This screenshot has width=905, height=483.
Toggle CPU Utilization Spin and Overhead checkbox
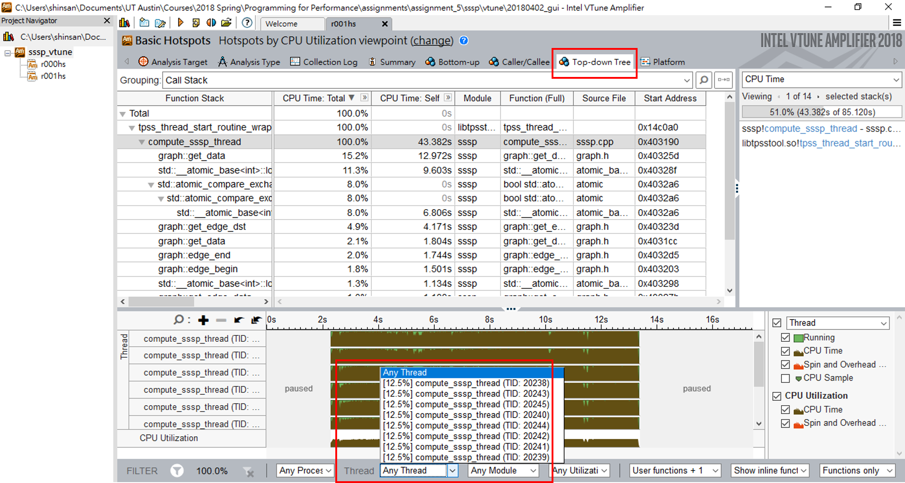(786, 424)
